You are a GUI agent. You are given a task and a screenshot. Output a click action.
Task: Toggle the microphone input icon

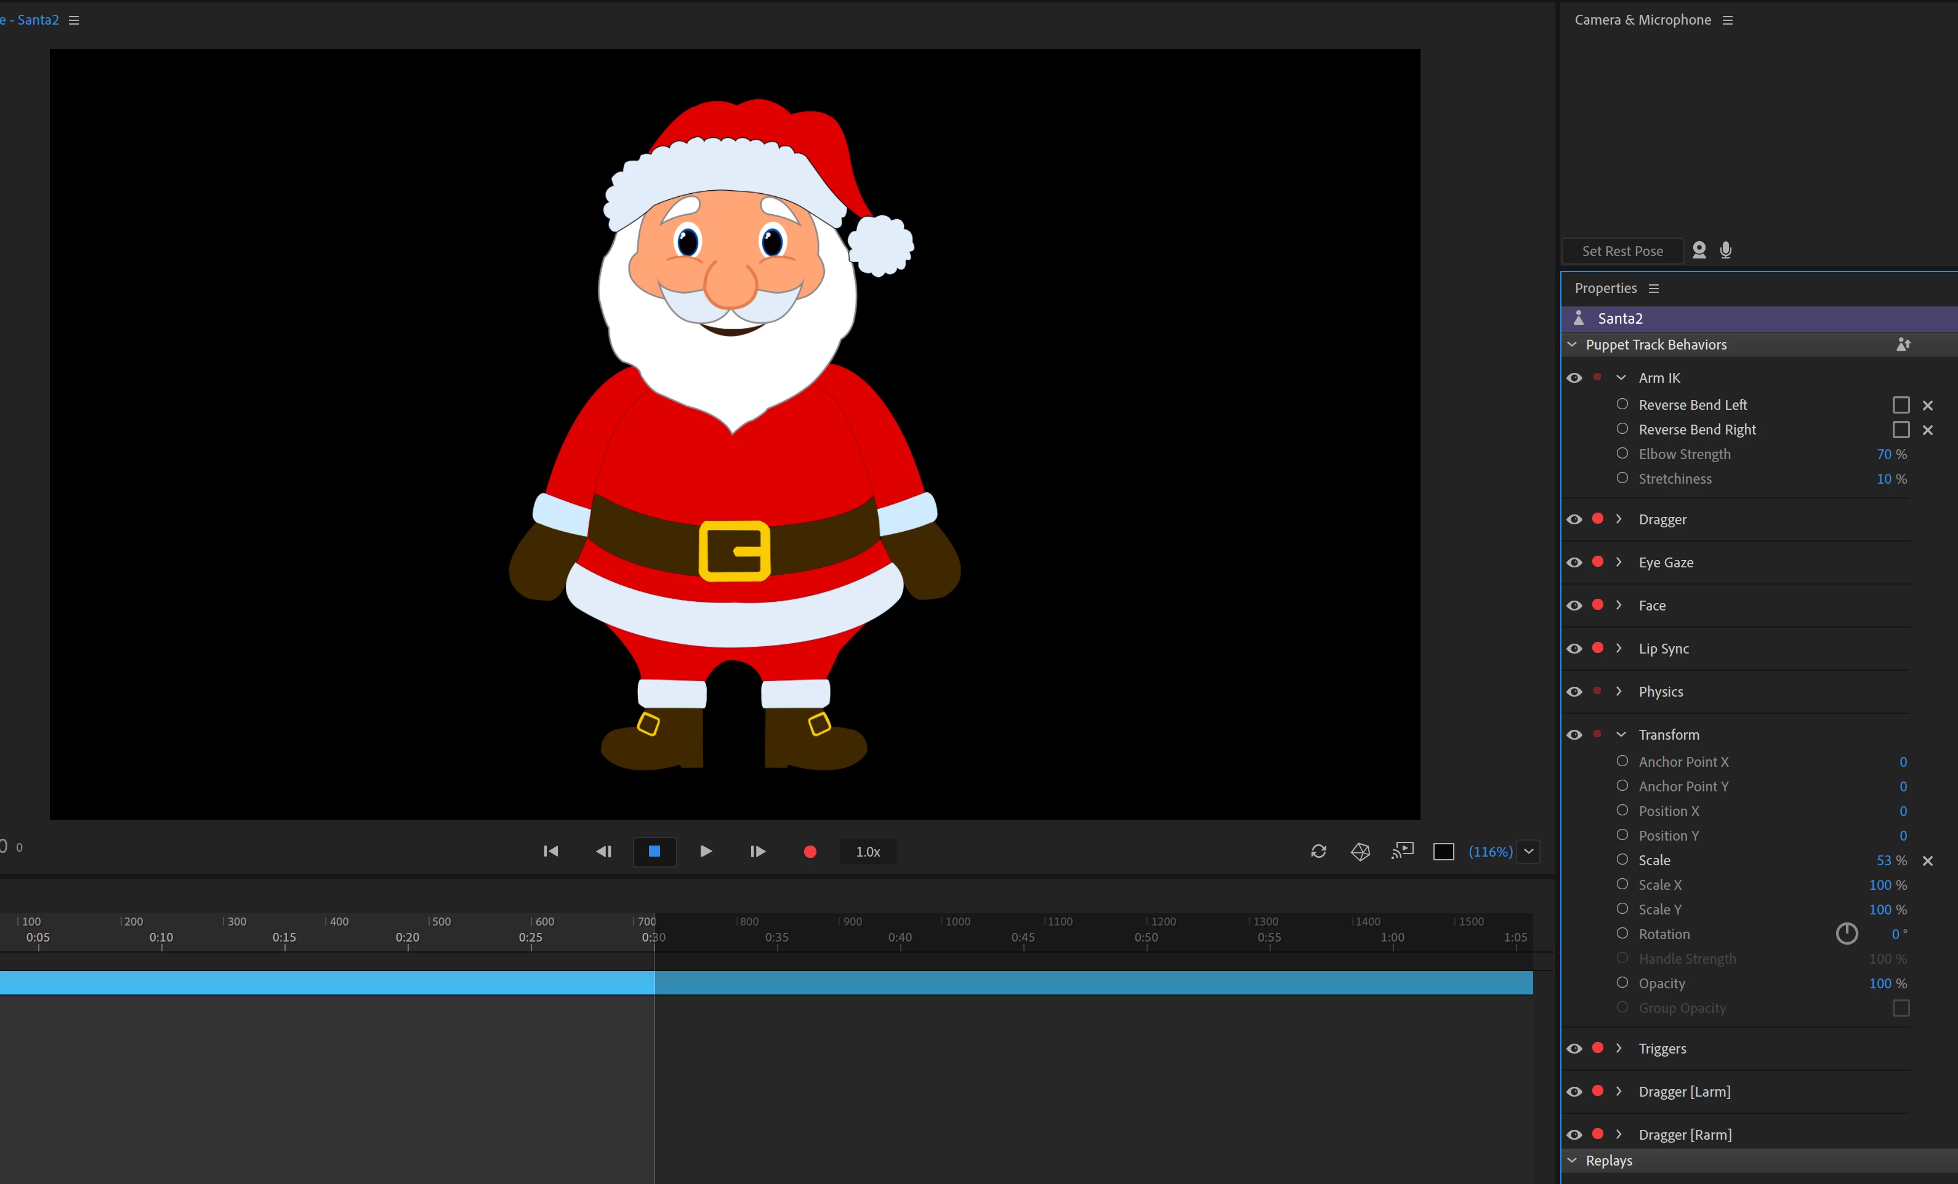[1725, 250]
